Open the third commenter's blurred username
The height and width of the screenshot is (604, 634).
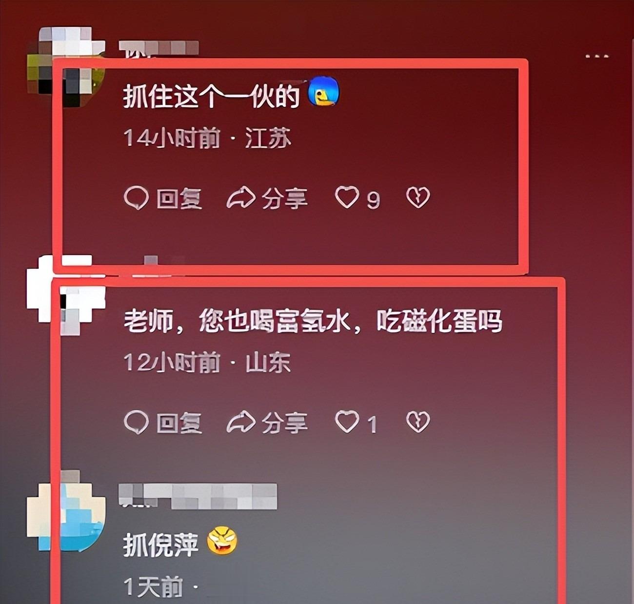198,496
